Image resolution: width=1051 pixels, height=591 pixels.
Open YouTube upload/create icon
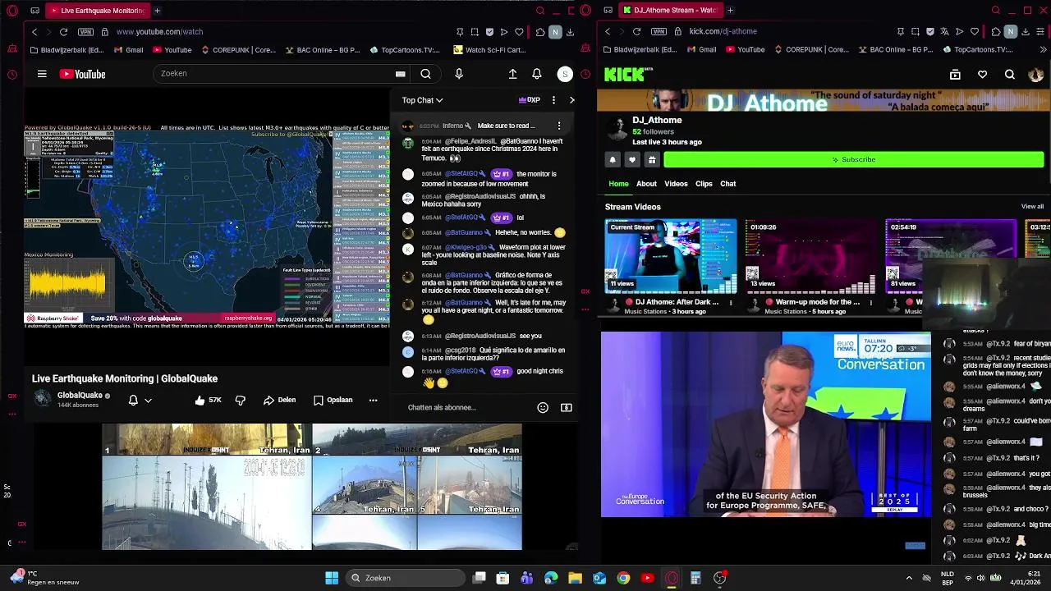tap(512, 74)
